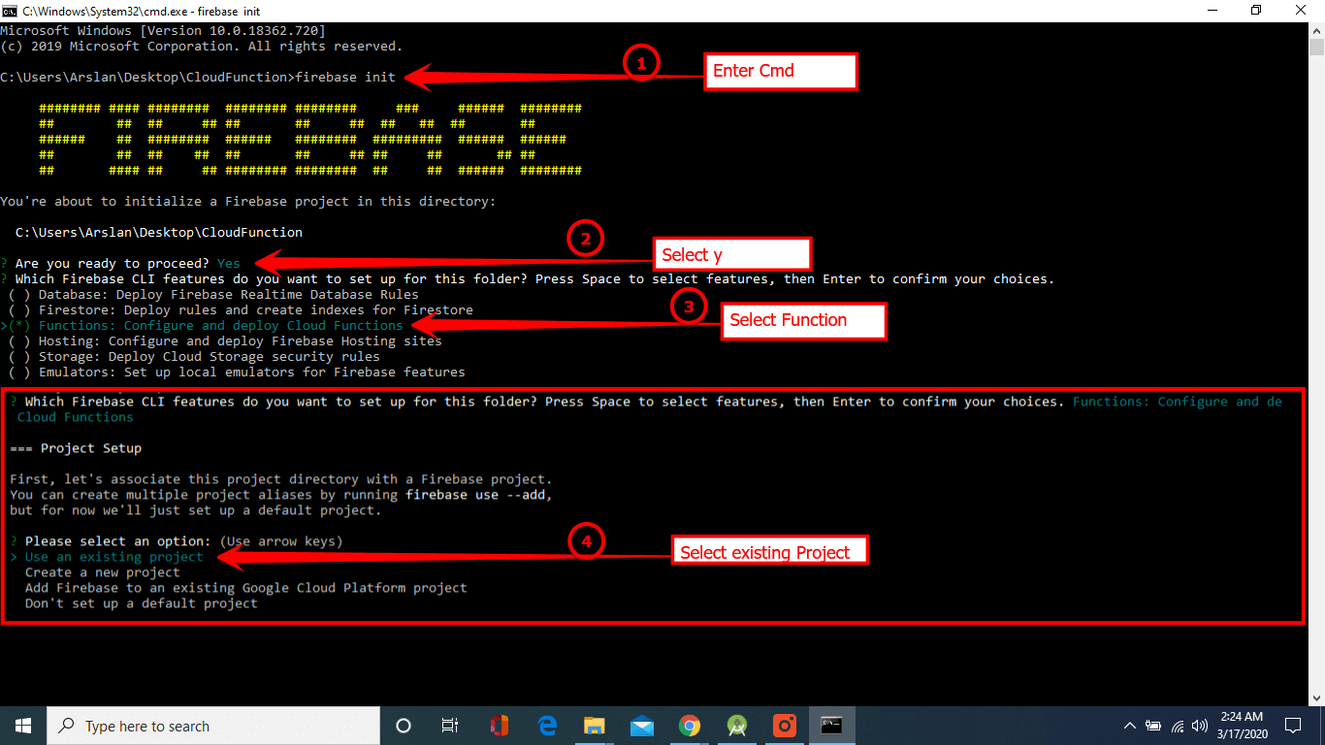Click the 'Please select an option:' prompt
The image size is (1325, 745).
pos(118,541)
